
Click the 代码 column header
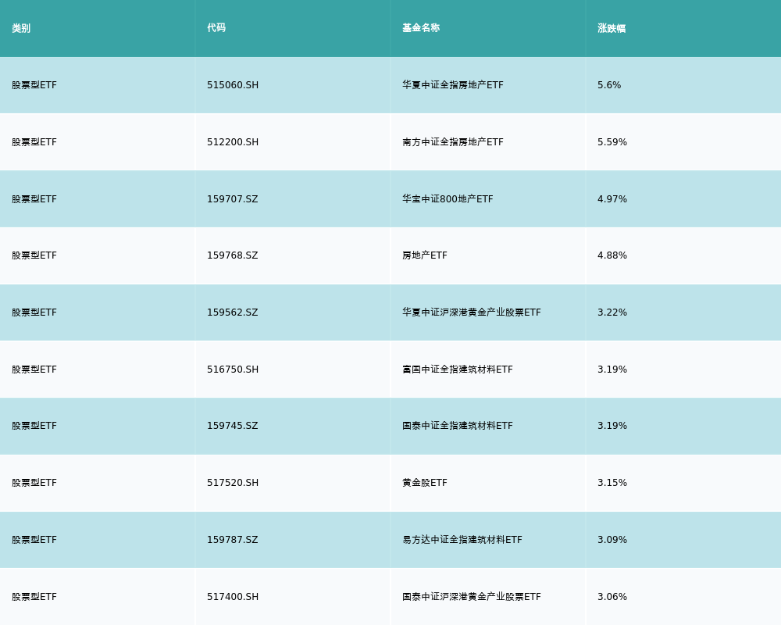216,28
